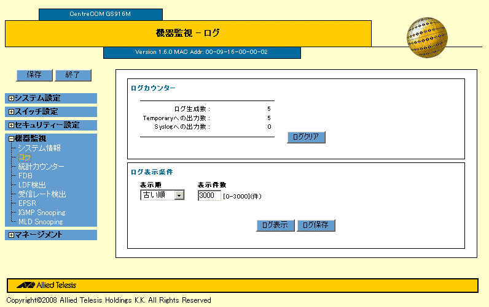Viewport: 489px width, 307px height.
Task: Expand the マネージメント menu section
Action: (12, 235)
